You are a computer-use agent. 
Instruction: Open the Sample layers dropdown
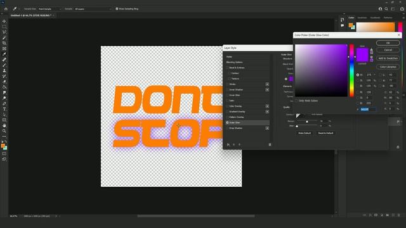pos(93,9)
